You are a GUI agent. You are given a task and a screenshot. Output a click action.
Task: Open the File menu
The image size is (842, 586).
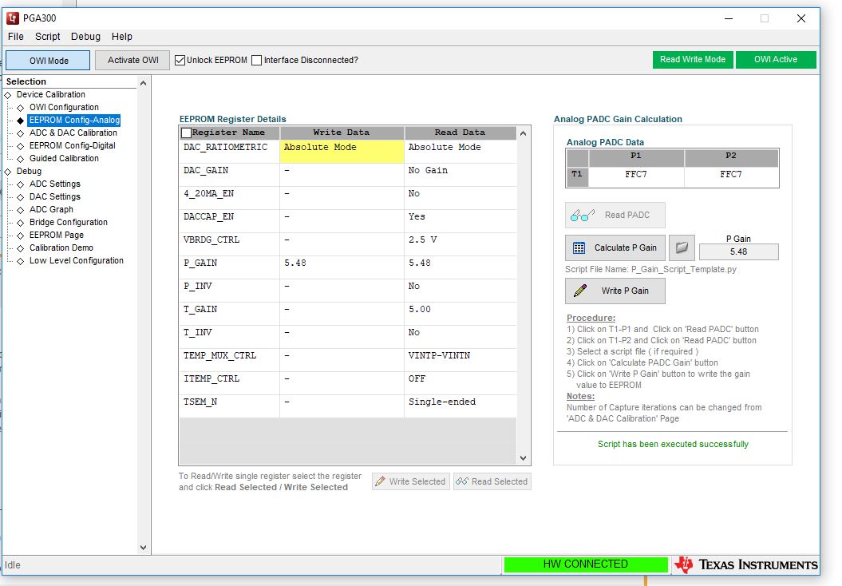pyautogui.click(x=16, y=37)
